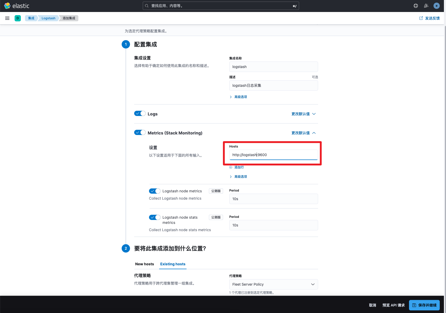Go to Logstash breadcrumb
The width and height of the screenshot is (446, 313).
48,18
